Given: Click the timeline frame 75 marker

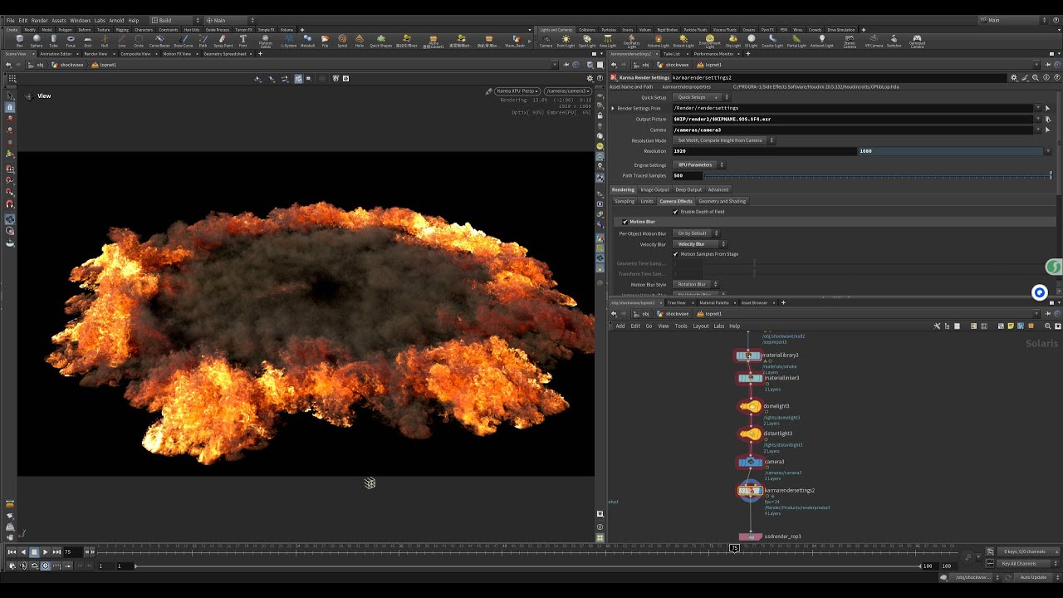Looking at the screenshot, I should 734,548.
